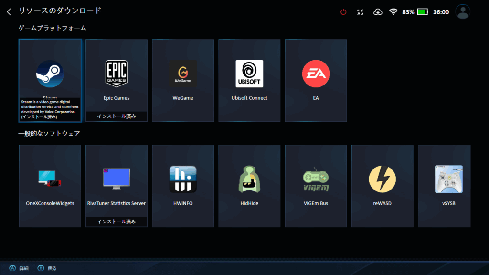Select the red EA logo
The height and width of the screenshot is (275, 489).
(316, 74)
